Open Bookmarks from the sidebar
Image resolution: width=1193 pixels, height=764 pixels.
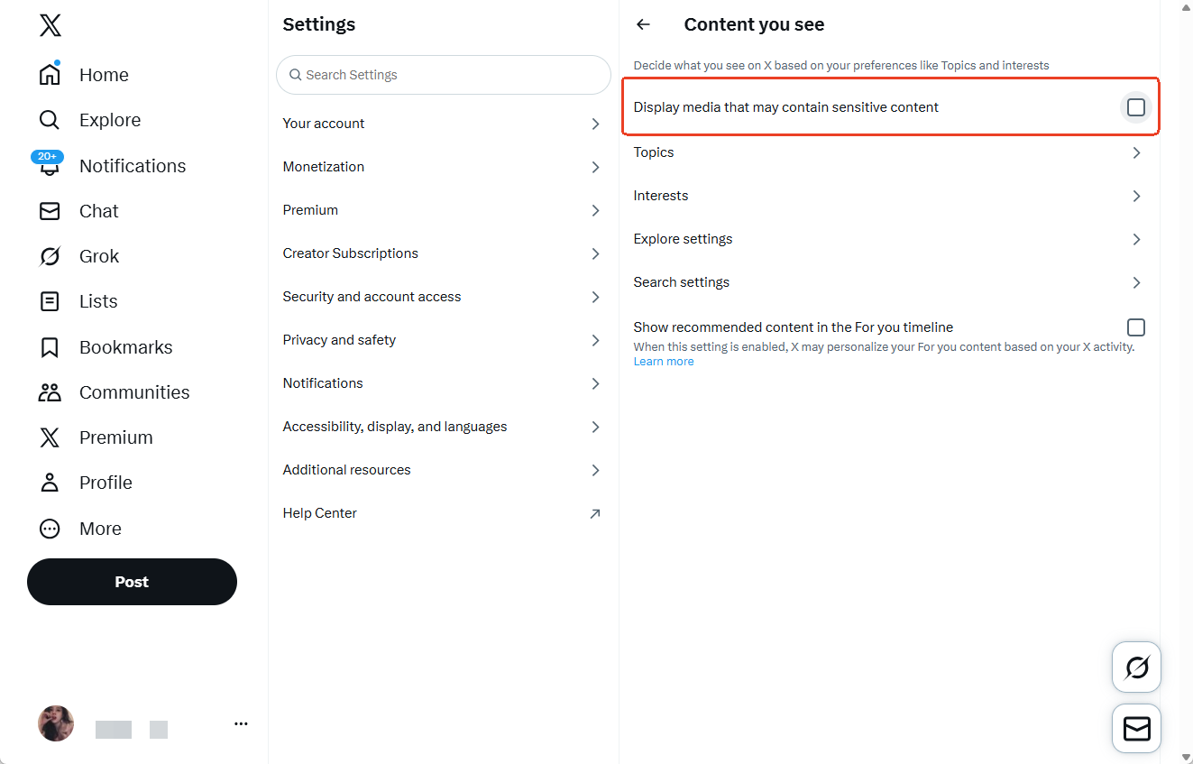[x=49, y=346]
